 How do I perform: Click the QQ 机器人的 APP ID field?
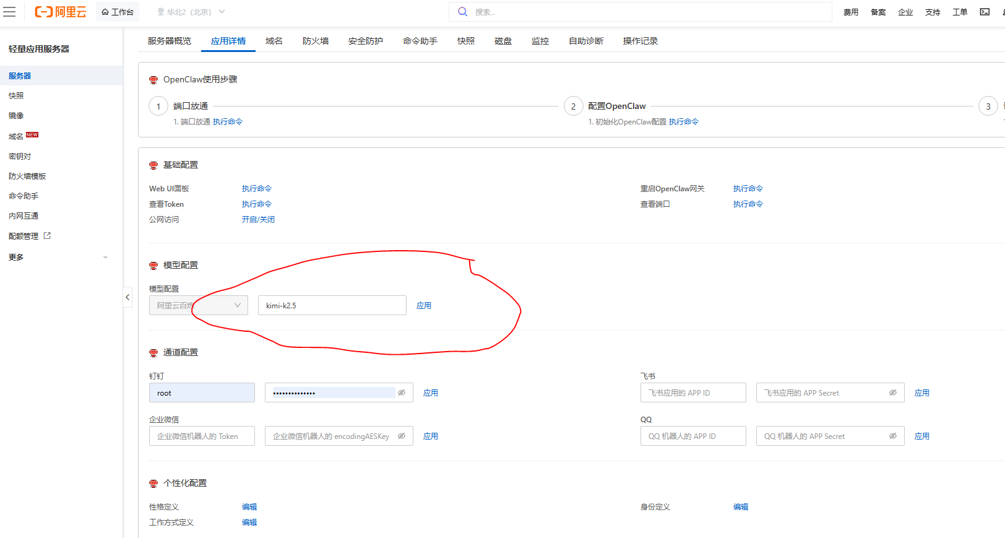coord(693,436)
